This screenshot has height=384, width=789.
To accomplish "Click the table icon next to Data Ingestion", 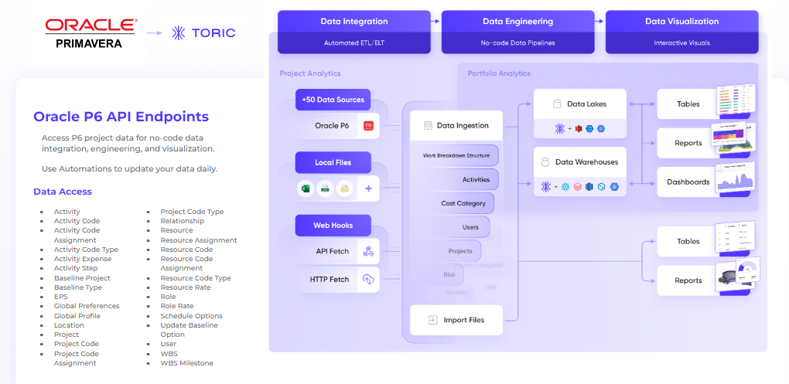I will (x=429, y=126).
